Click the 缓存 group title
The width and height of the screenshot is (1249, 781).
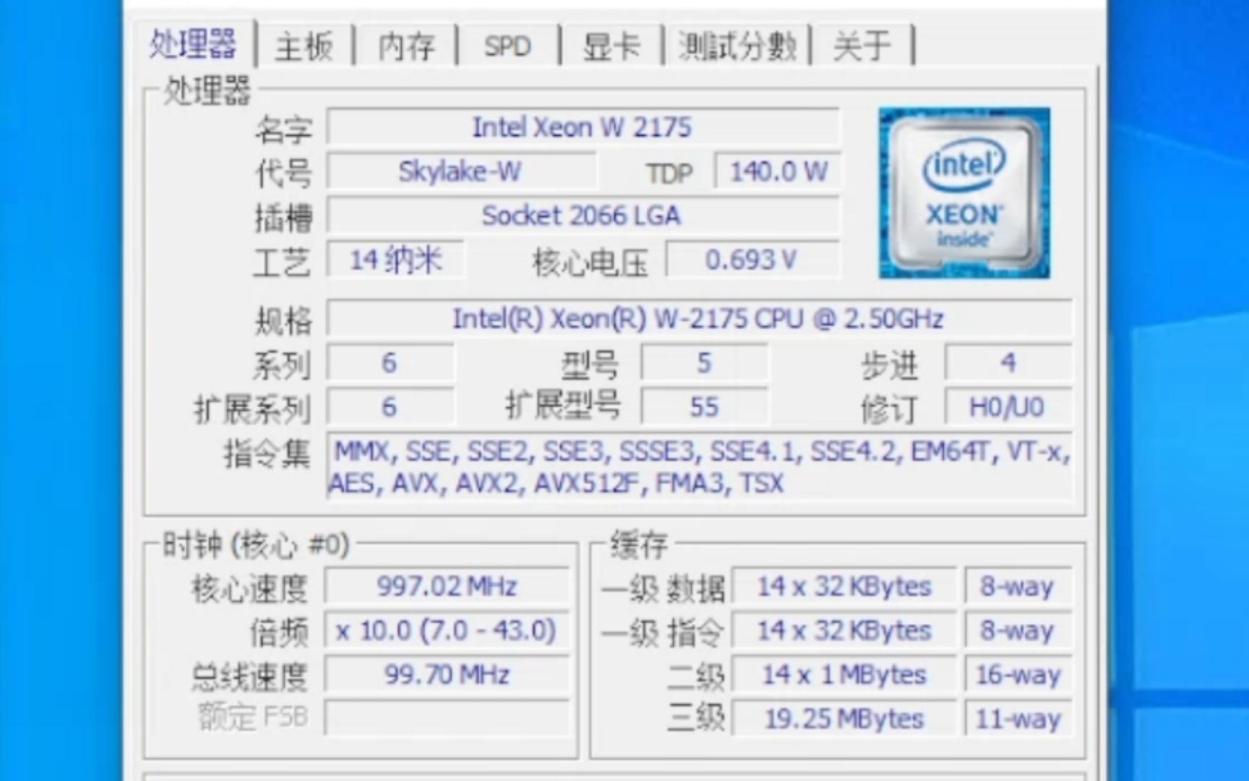(638, 545)
